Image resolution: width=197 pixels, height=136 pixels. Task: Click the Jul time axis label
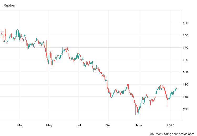[79, 125]
